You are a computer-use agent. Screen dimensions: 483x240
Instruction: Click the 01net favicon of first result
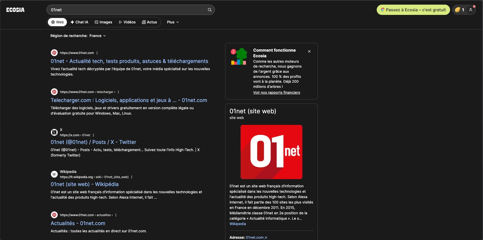coord(54,53)
